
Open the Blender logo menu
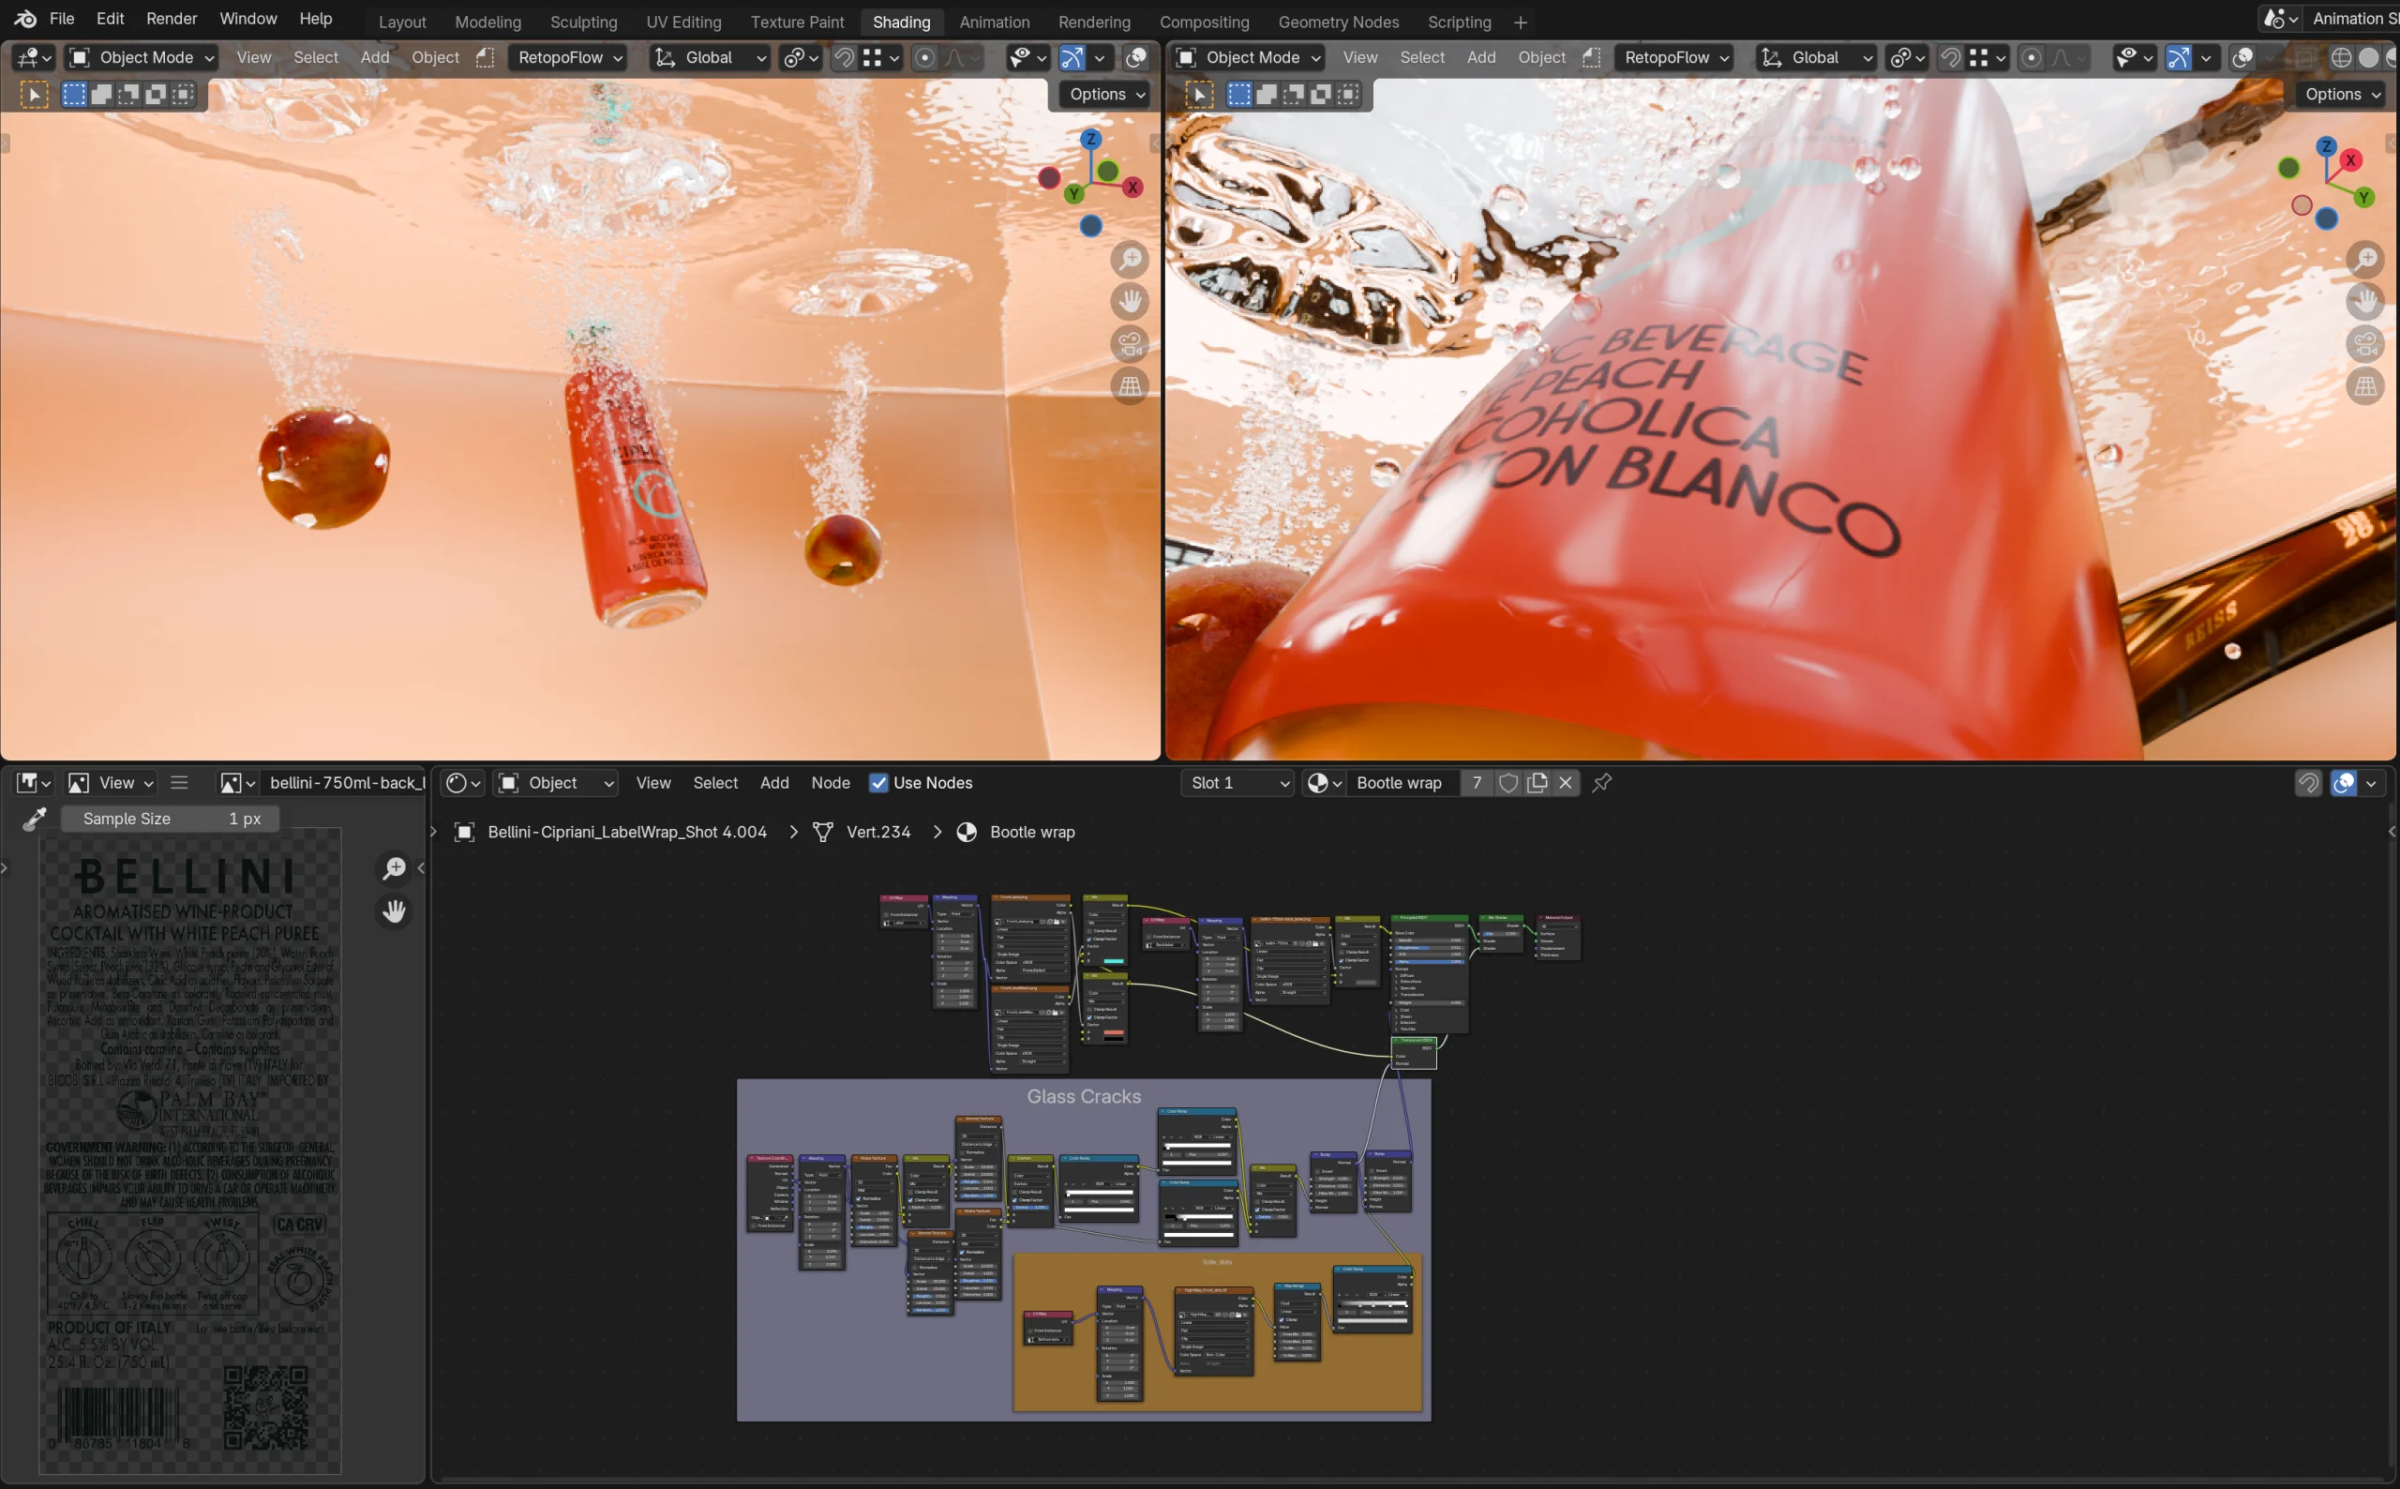(x=25, y=19)
